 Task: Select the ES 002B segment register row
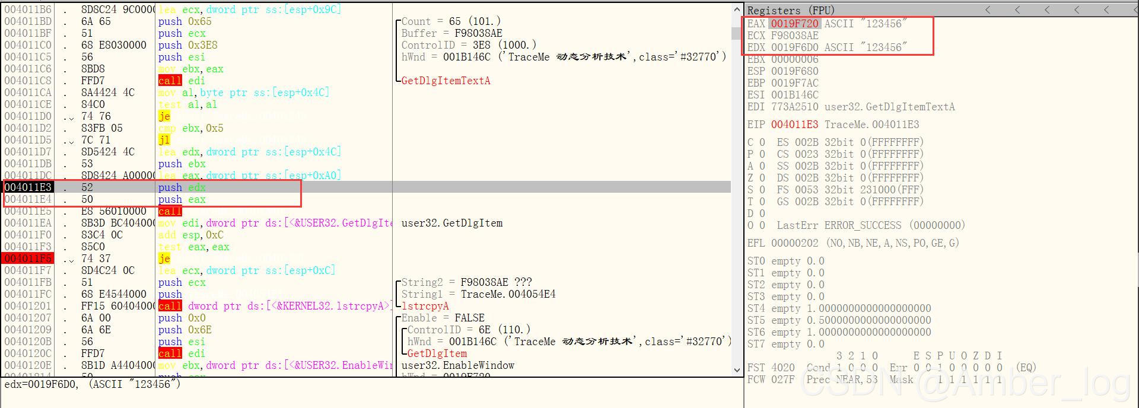tap(850, 142)
